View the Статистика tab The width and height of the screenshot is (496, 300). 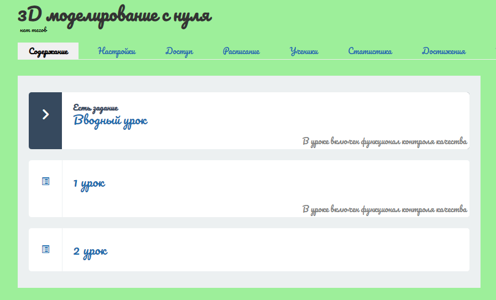(x=370, y=51)
